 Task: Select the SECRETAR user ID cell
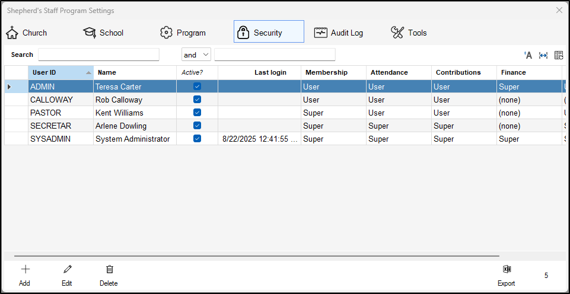[60, 126]
